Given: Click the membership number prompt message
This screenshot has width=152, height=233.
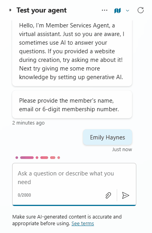Looking at the screenshot, I should [72, 105].
